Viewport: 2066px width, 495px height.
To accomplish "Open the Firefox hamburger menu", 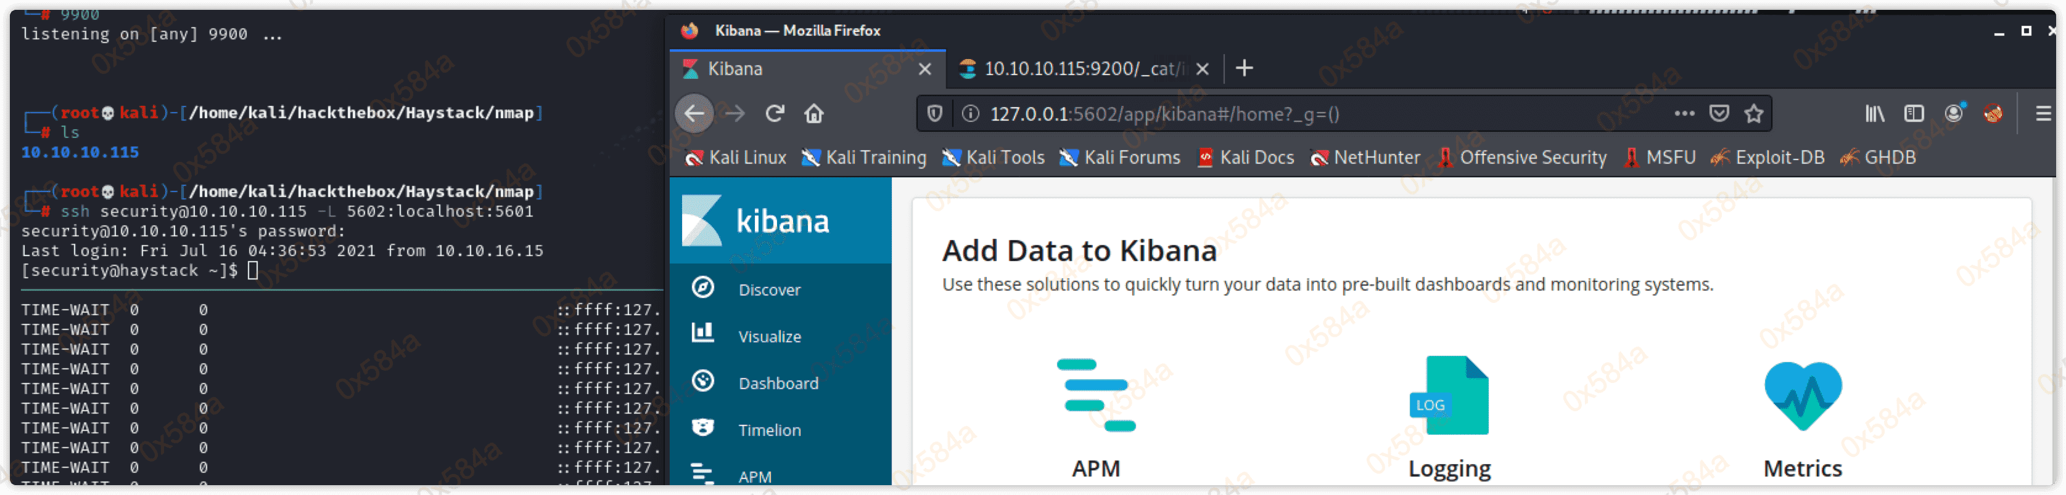I will tap(2043, 114).
